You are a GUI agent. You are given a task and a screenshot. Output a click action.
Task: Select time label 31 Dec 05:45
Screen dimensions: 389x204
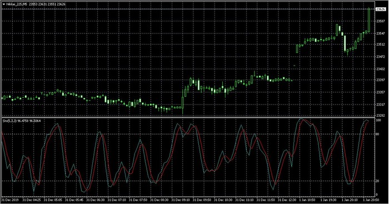click(x=74, y=200)
